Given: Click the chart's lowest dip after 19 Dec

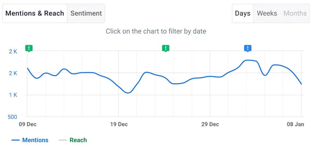Looking at the screenshot, I should (x=128, y=93).
